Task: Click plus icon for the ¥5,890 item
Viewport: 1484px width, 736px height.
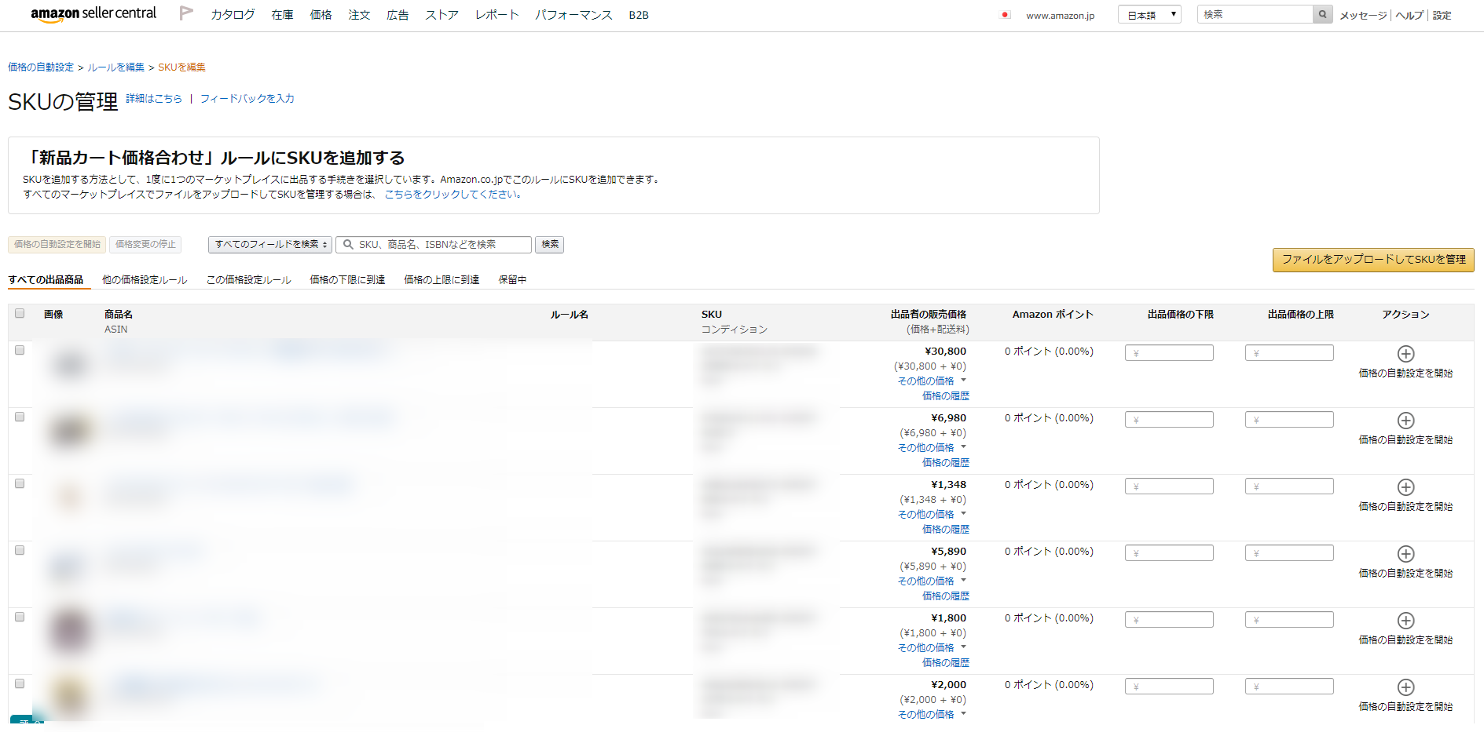Action: click(1405, 554)
